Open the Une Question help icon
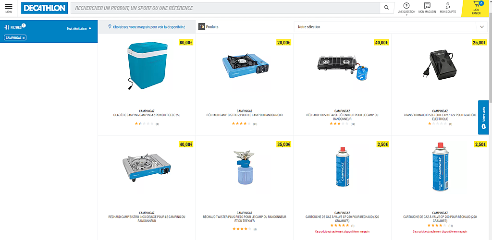Image resolution: width=492 pixels, height=240 pixels. click(406, 6)
